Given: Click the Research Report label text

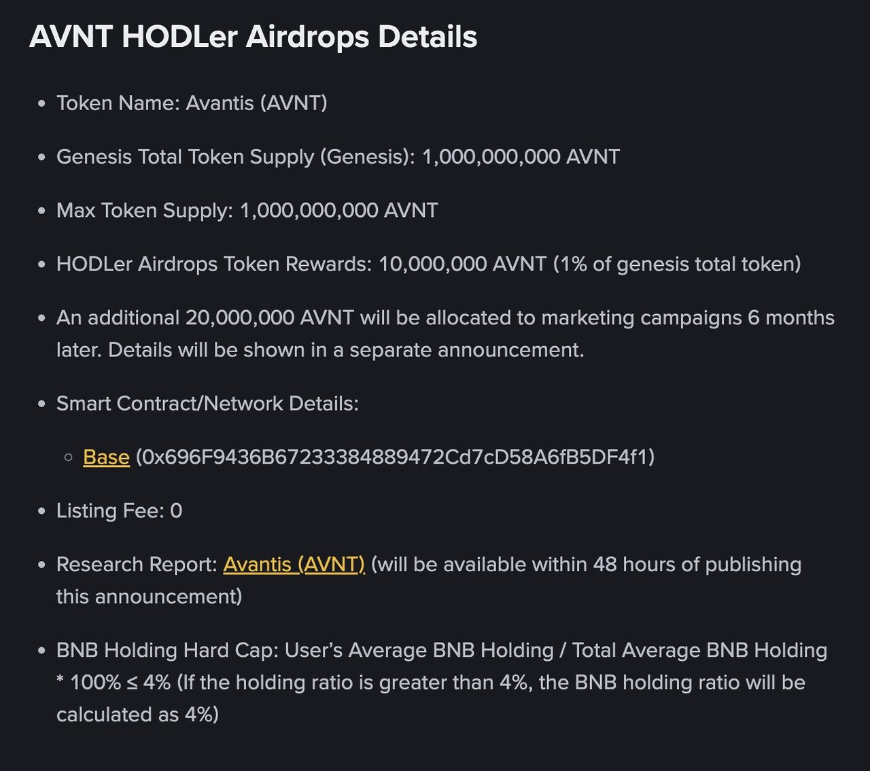Looking at the screenshot, I should tap(137, 564).
